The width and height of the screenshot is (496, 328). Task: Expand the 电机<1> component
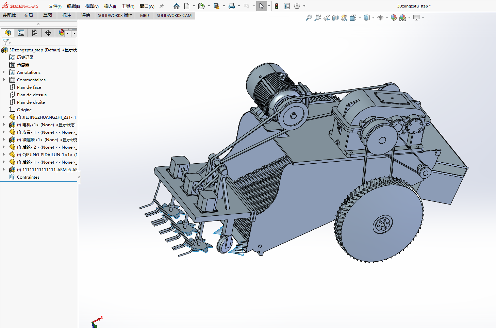click(4, 125)
